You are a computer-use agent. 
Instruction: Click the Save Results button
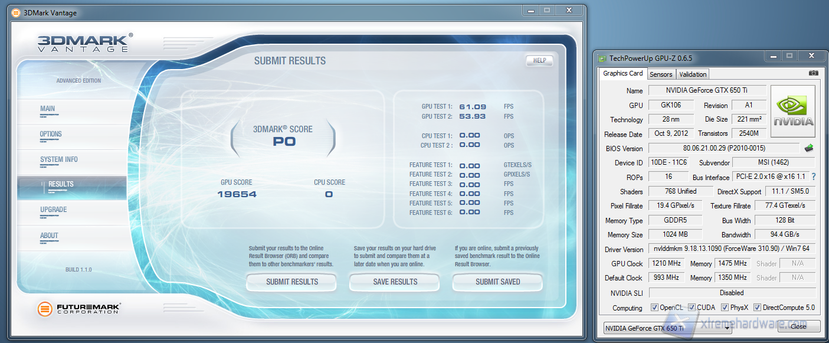395,282
